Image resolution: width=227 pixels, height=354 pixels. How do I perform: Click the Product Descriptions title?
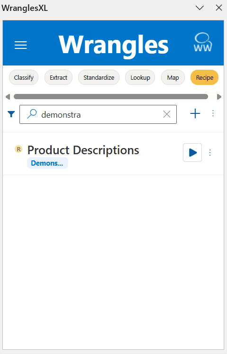tap(83, 150)
